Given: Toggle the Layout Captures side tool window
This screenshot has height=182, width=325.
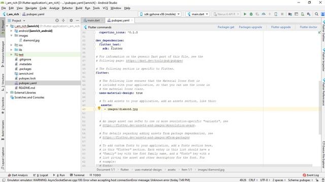Looking at the screenshot, I should click(3, 158).
